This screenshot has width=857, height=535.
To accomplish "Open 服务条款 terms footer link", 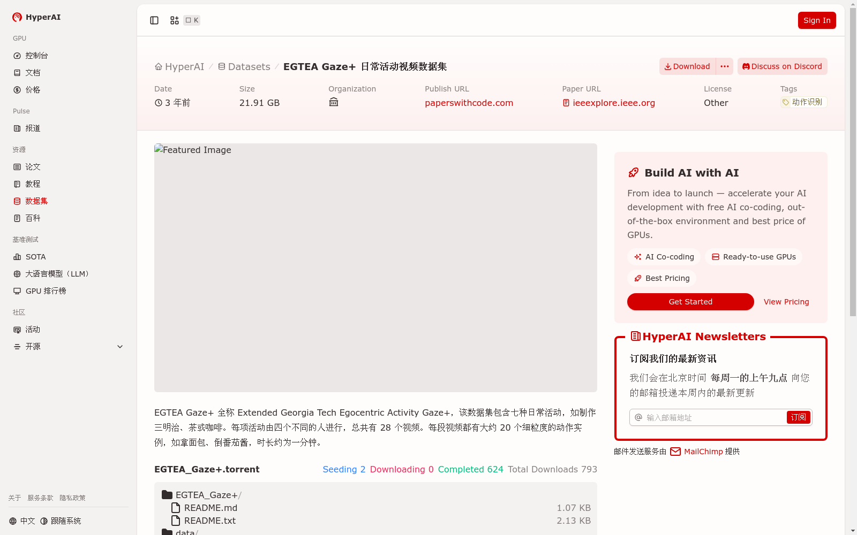I will 40,498.
